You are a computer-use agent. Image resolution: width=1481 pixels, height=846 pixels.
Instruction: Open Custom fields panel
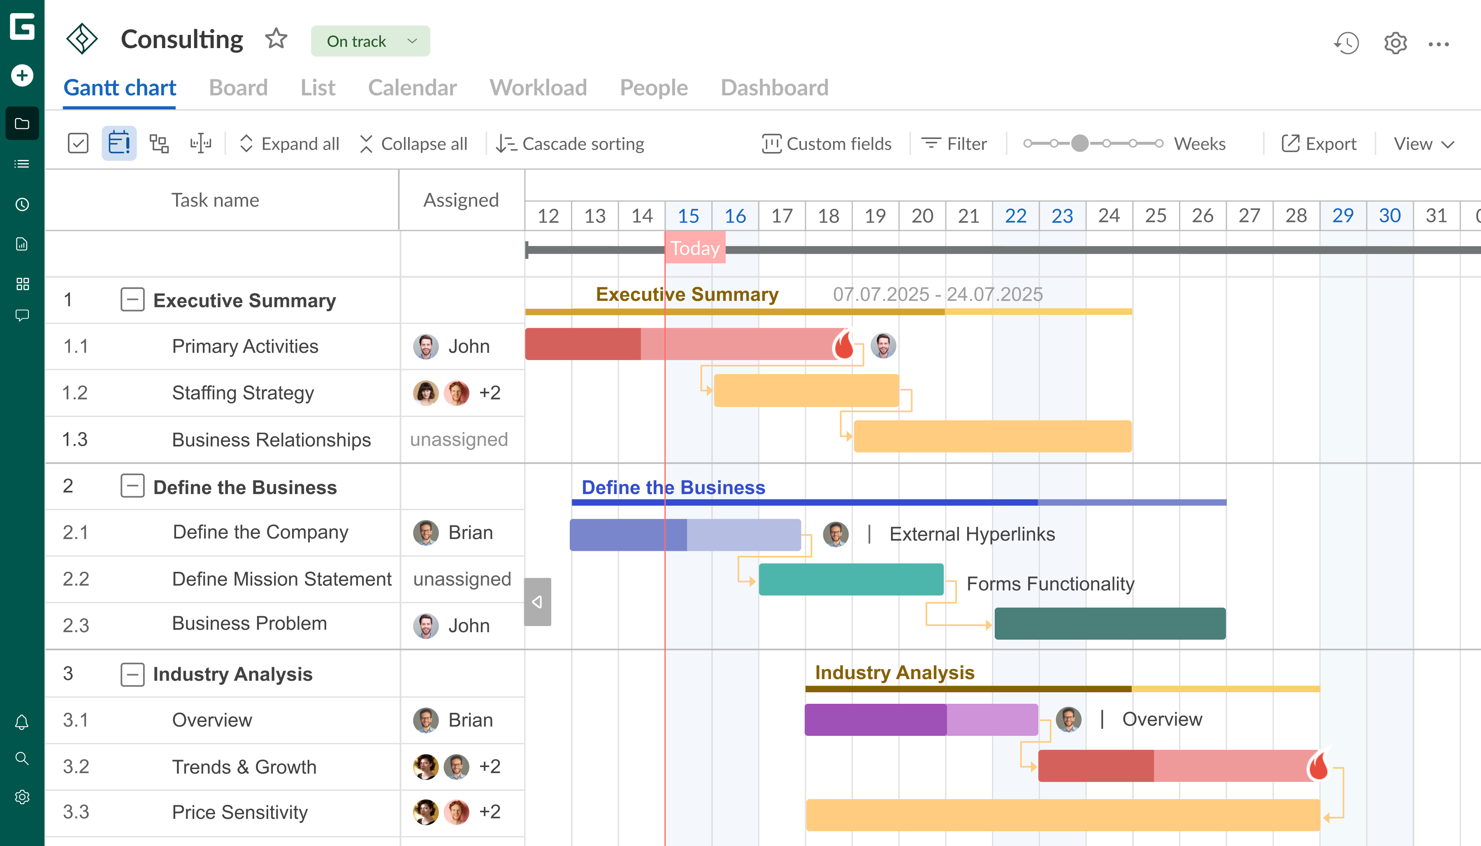click(x=827, y=144)
